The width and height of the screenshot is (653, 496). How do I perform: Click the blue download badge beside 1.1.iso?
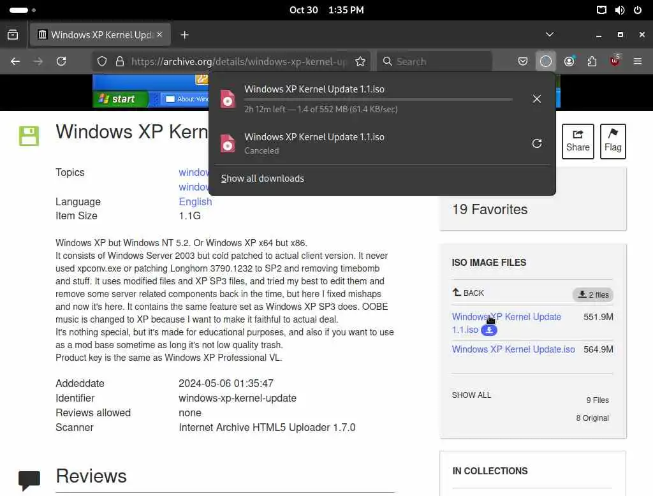[x=489, y=330]
